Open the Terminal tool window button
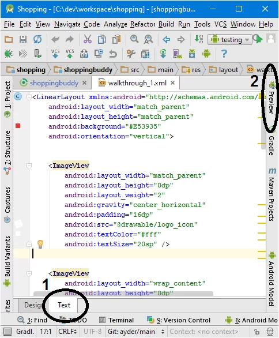 coord(116,320)
